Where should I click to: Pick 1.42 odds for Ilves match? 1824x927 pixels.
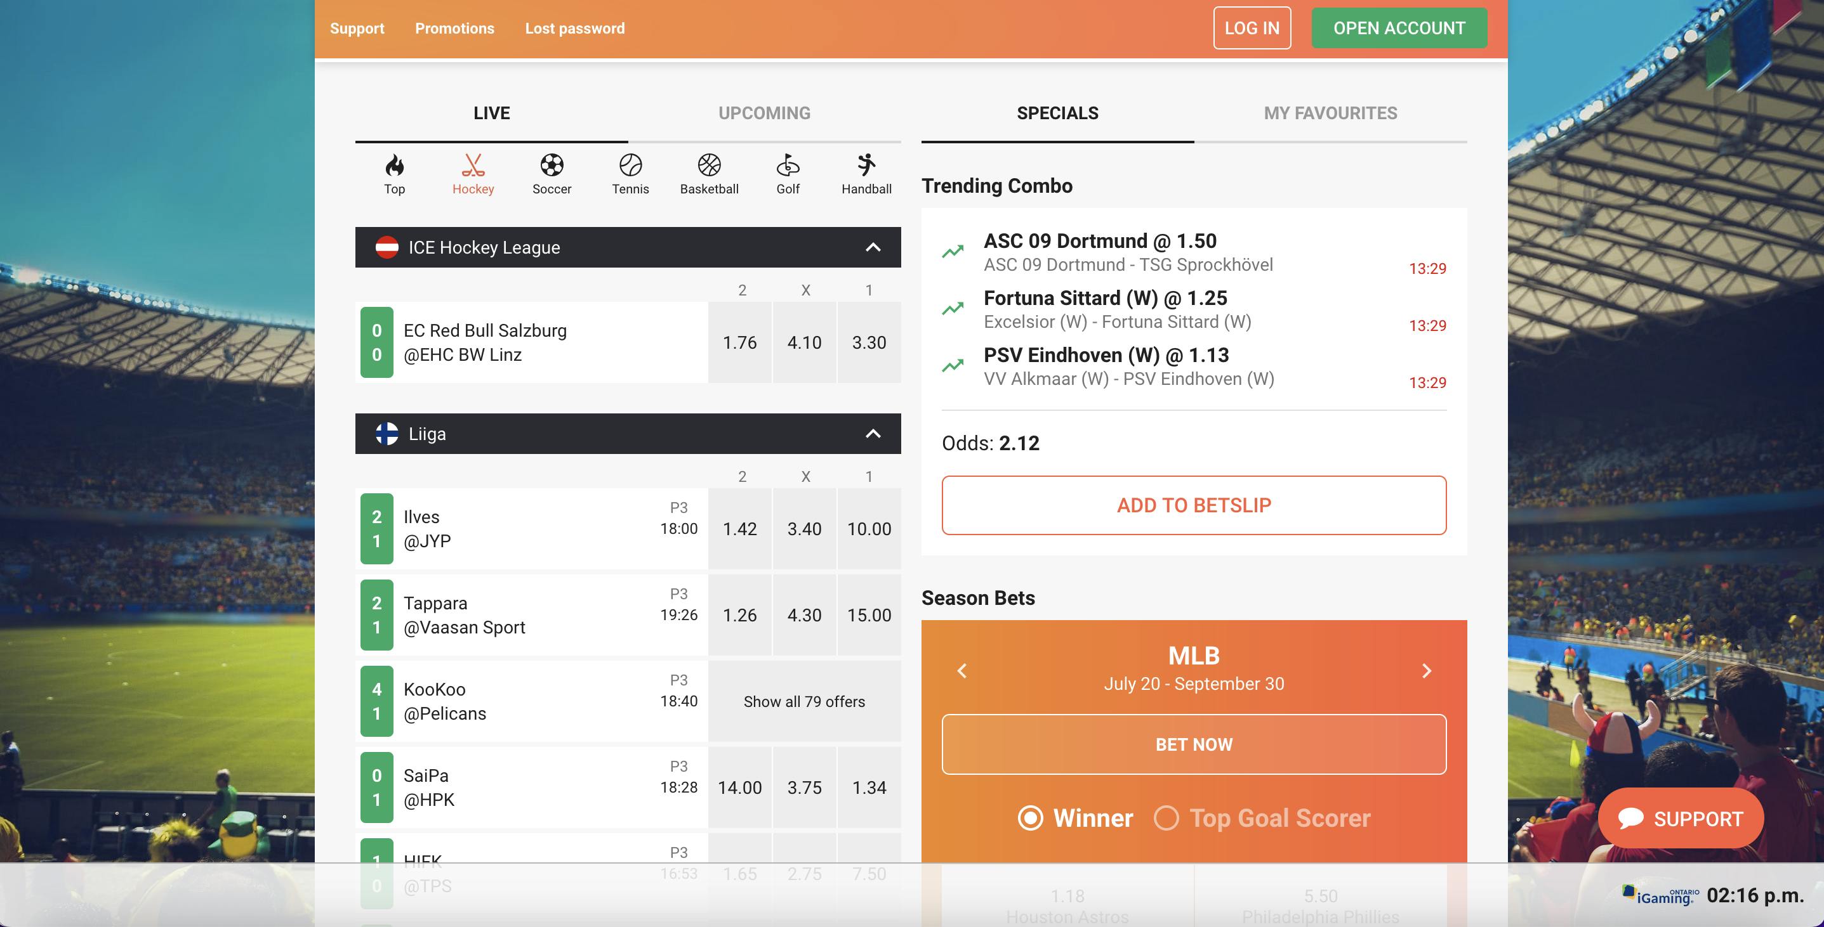tap(739, 529)
